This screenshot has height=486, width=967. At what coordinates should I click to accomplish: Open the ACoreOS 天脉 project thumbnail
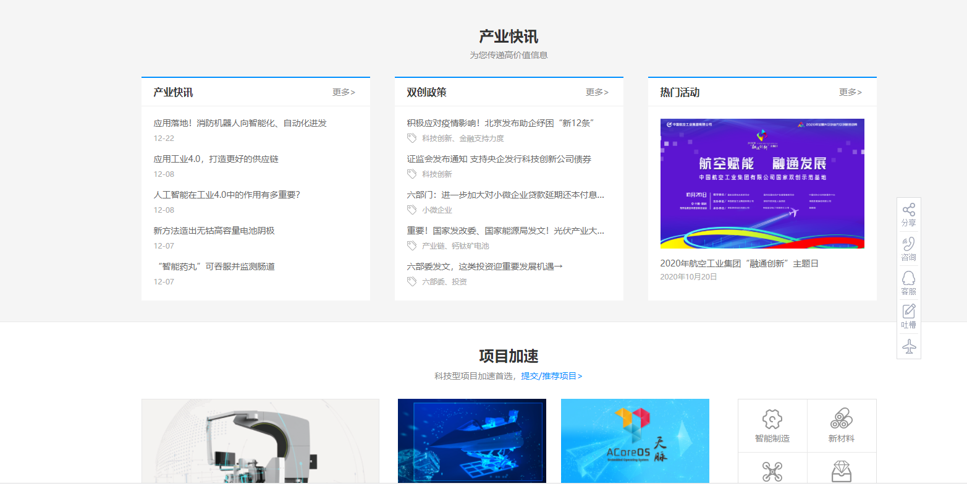[635, 441]
